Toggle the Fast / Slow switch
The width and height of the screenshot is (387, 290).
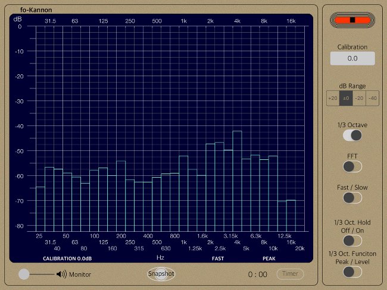click(352, 198)
